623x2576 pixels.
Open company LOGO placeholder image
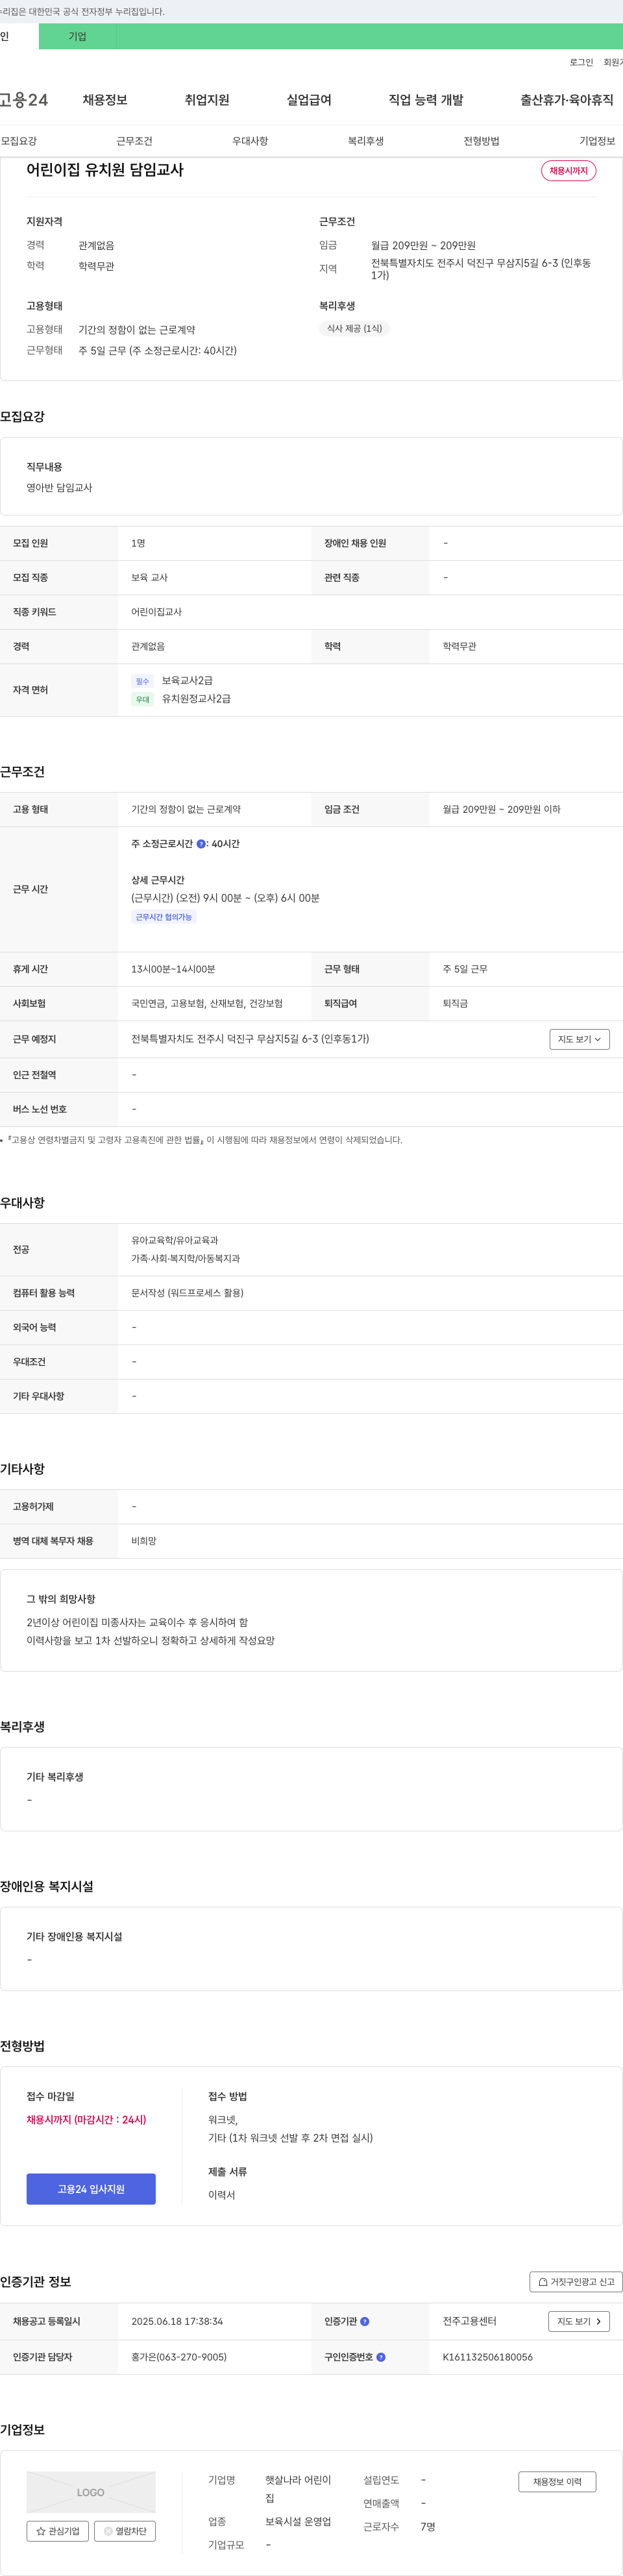pos(91,2492)
